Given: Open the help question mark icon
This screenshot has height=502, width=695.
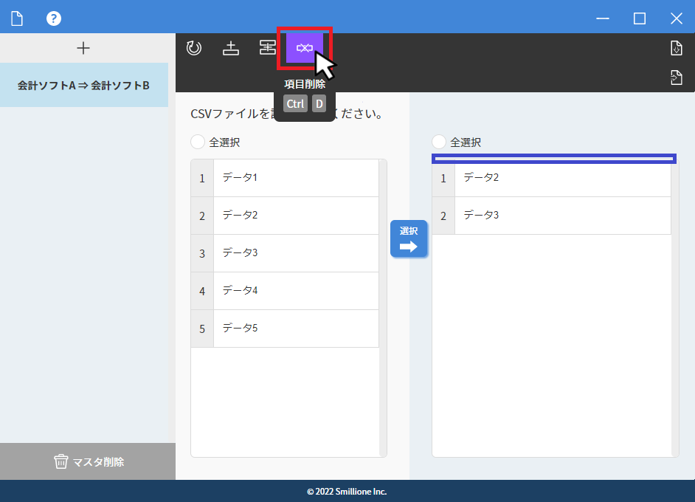Looking at the screenshot, I should pos(54,18).
